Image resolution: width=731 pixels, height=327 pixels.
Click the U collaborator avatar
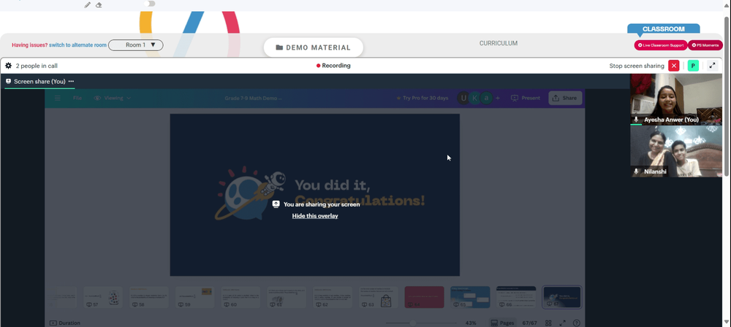click(463, 99)
